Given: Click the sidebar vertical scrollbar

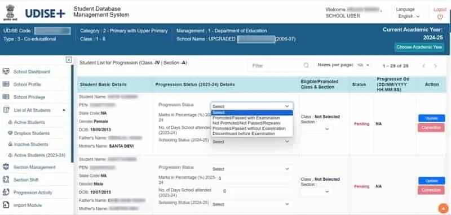Looking at the screenshot, I should point(73,114).
